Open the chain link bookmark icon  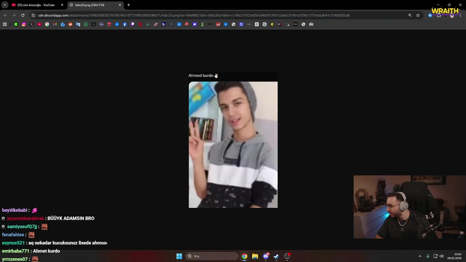(249, 24)
